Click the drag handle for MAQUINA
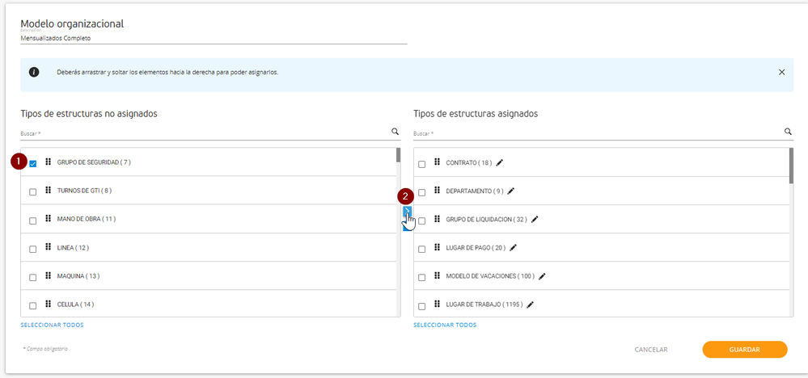The image size is (808, 378). 49,275
